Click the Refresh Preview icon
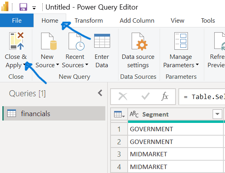Viewport: 225px width, 173px height. pos(219,41)
